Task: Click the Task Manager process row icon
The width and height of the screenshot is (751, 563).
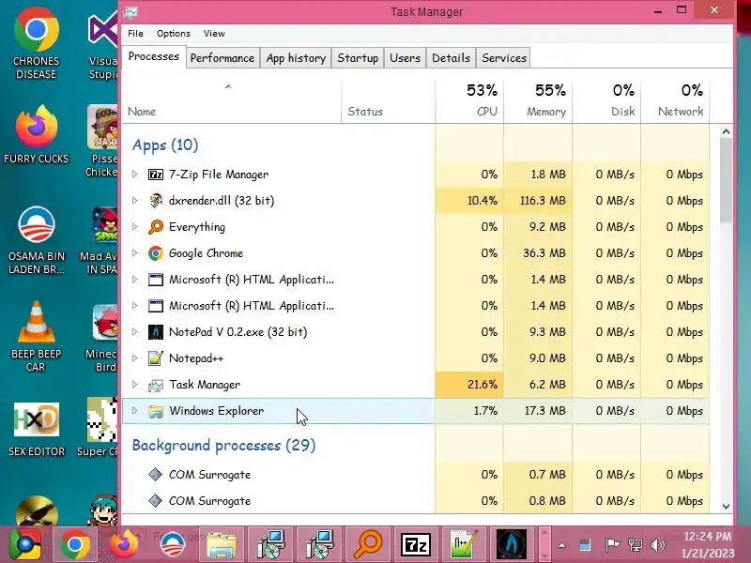Action: pyautogui.click(x=156, y=385)
